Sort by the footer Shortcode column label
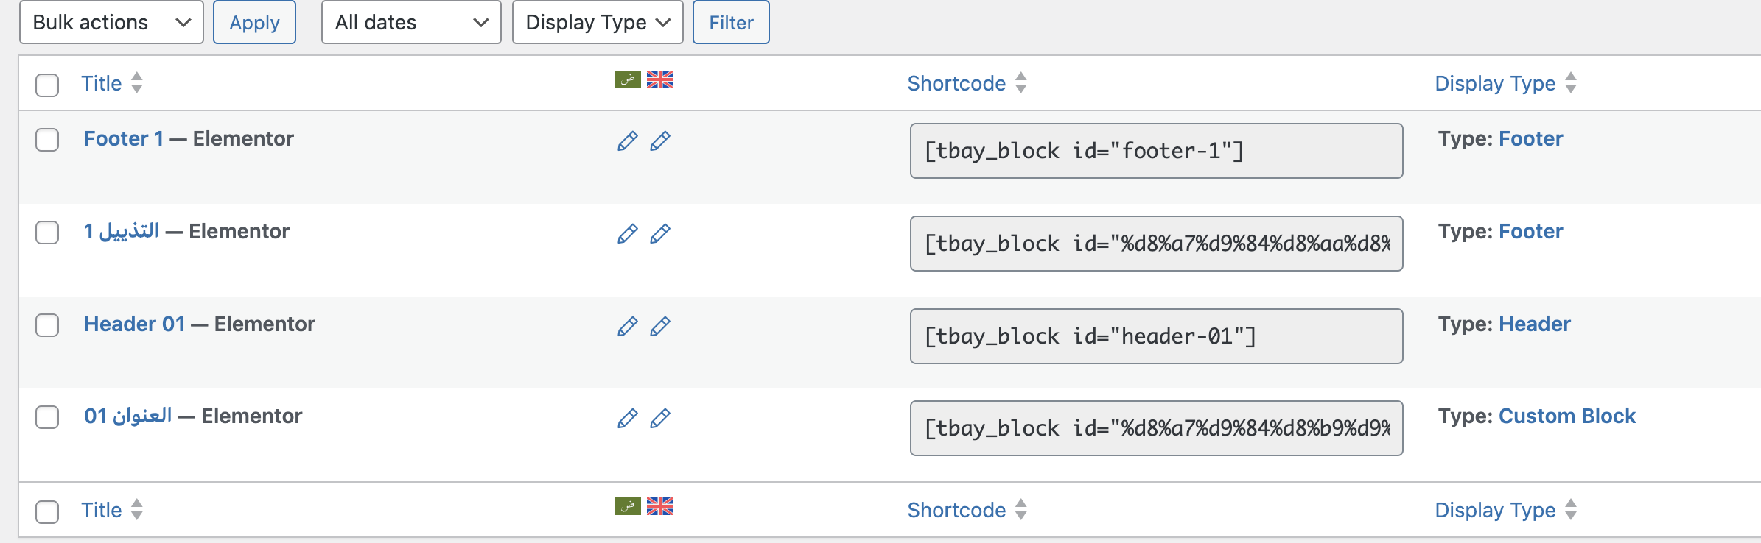This screenshot has height=543, width=1761. 956,510
